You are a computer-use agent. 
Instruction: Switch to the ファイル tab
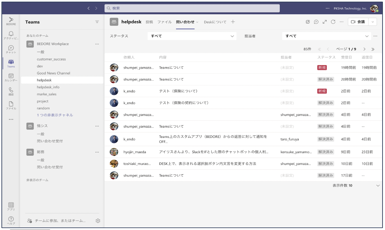pyautogui.click(x=164, y=22)
